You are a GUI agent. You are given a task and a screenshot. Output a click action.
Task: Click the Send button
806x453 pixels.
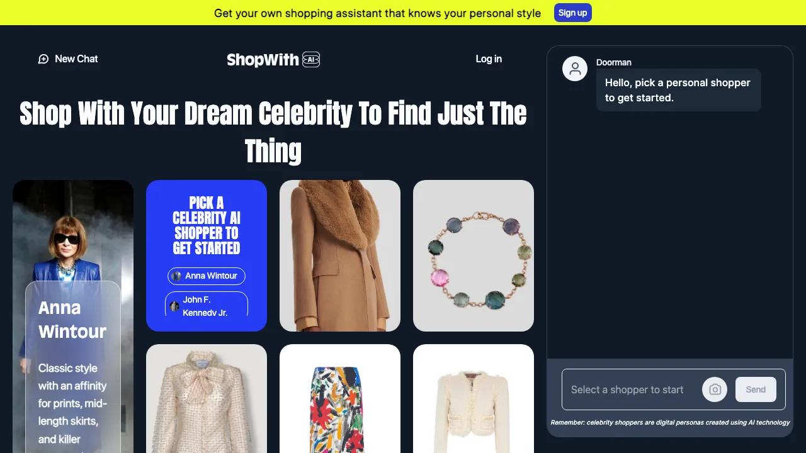[756, 389]
